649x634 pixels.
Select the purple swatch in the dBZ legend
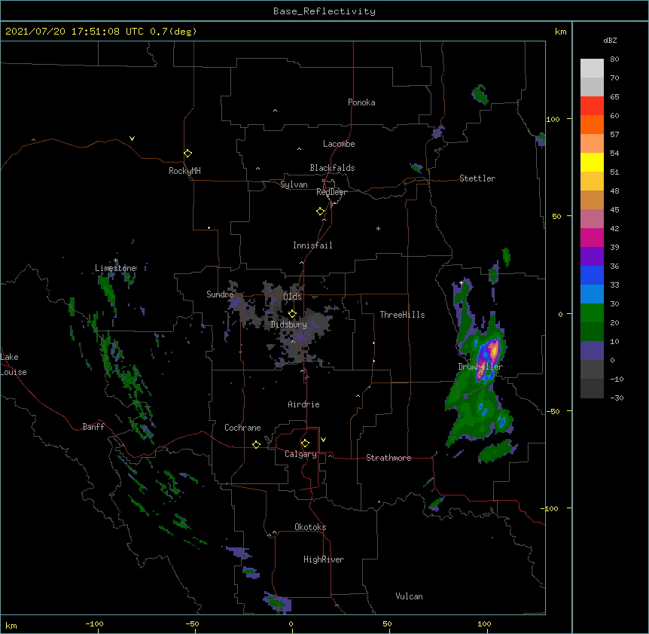tap(592, 257)
